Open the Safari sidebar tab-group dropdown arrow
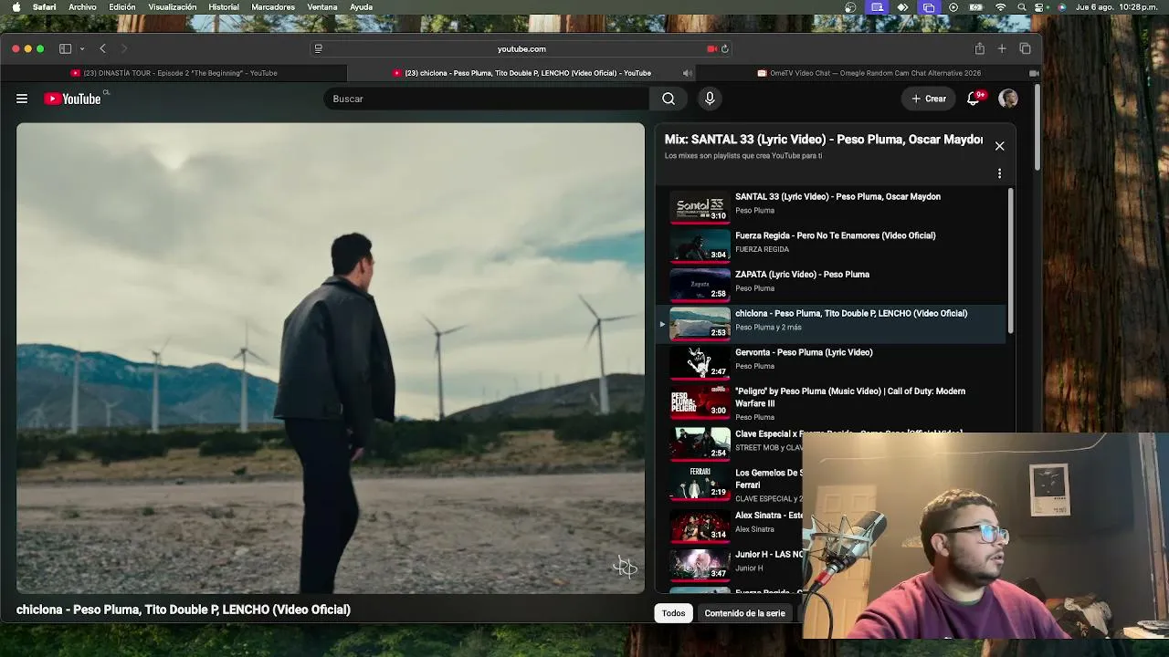The height and width of the screenshot is (657, 1169). coord(82,48)
